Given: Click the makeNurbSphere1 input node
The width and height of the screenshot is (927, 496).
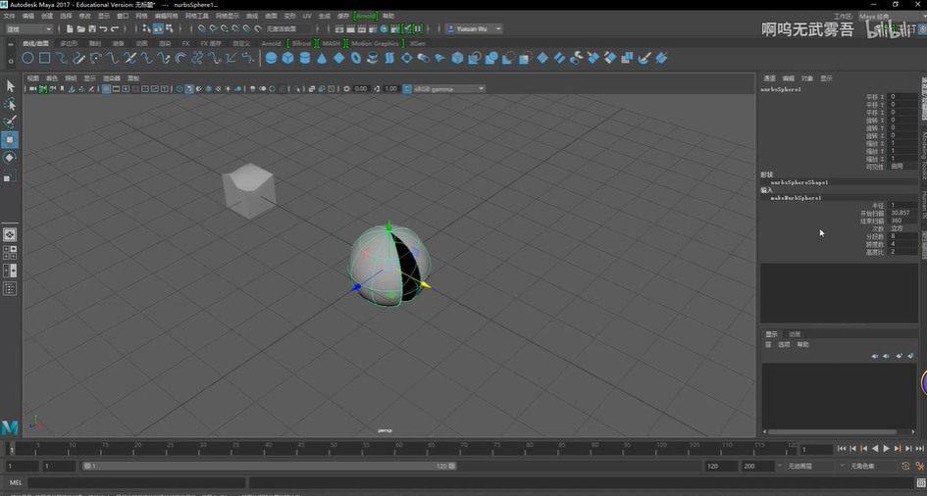Looking at the screenshot, I should pyautogui.click(x=796, y=198).
